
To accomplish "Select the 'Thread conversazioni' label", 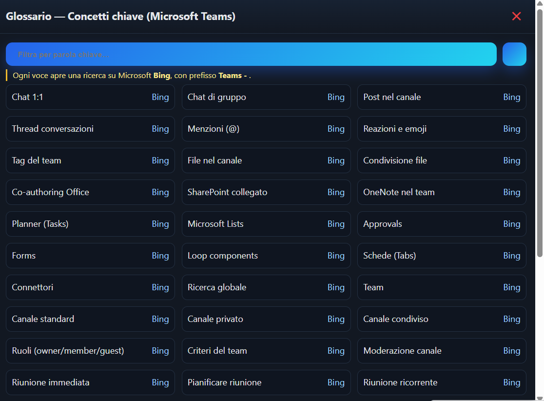I will coord(53,129).
